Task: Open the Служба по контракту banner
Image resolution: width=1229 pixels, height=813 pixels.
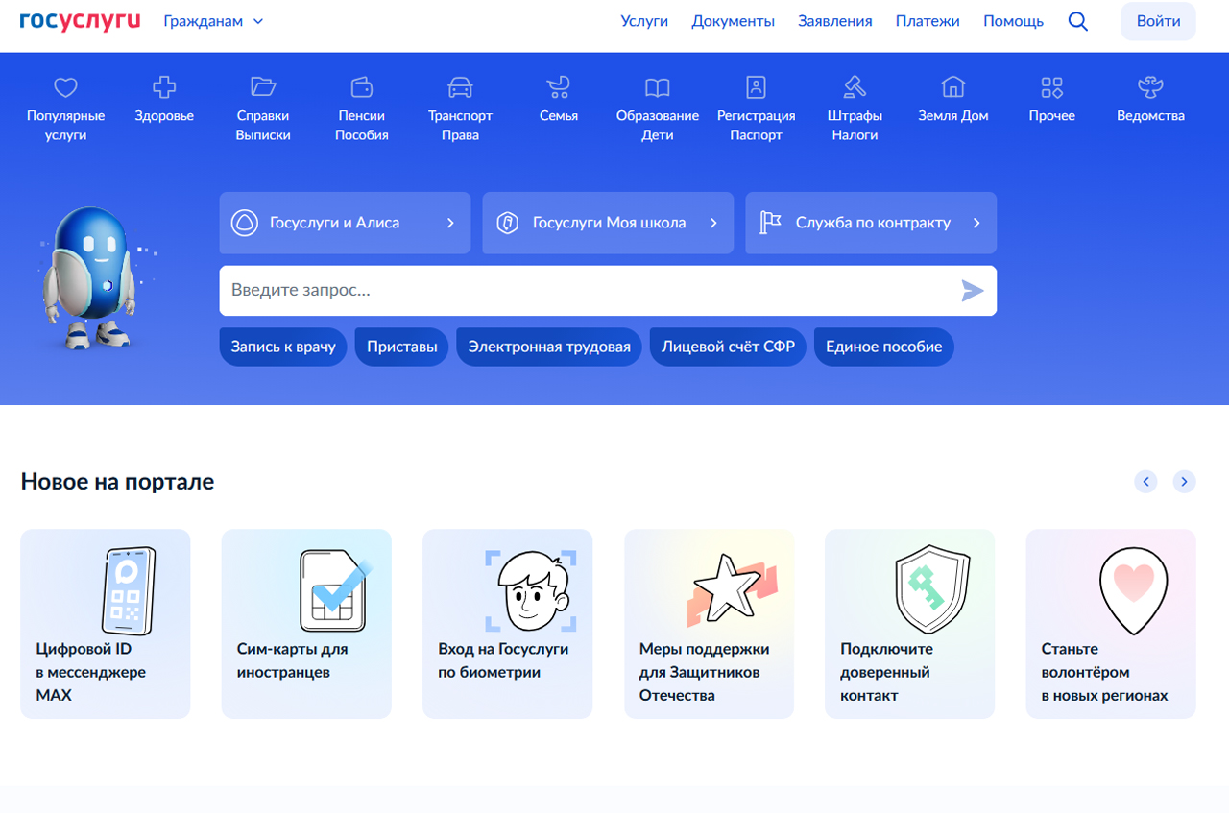Action: click(870, 223)
